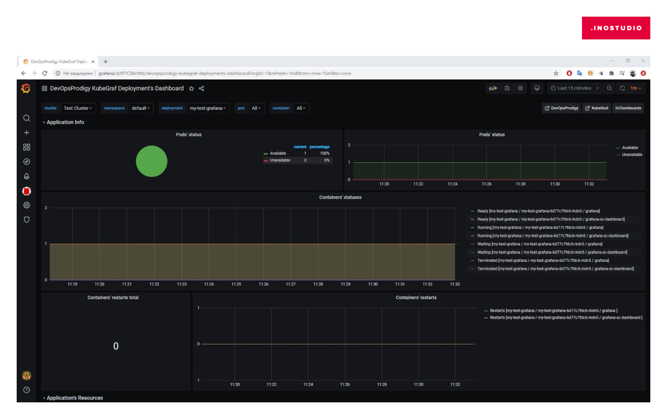
Task: Open the dashboard title DevOpsProdigy KubeGraf Deployment's Dashboard
Action: coord(117,88)
